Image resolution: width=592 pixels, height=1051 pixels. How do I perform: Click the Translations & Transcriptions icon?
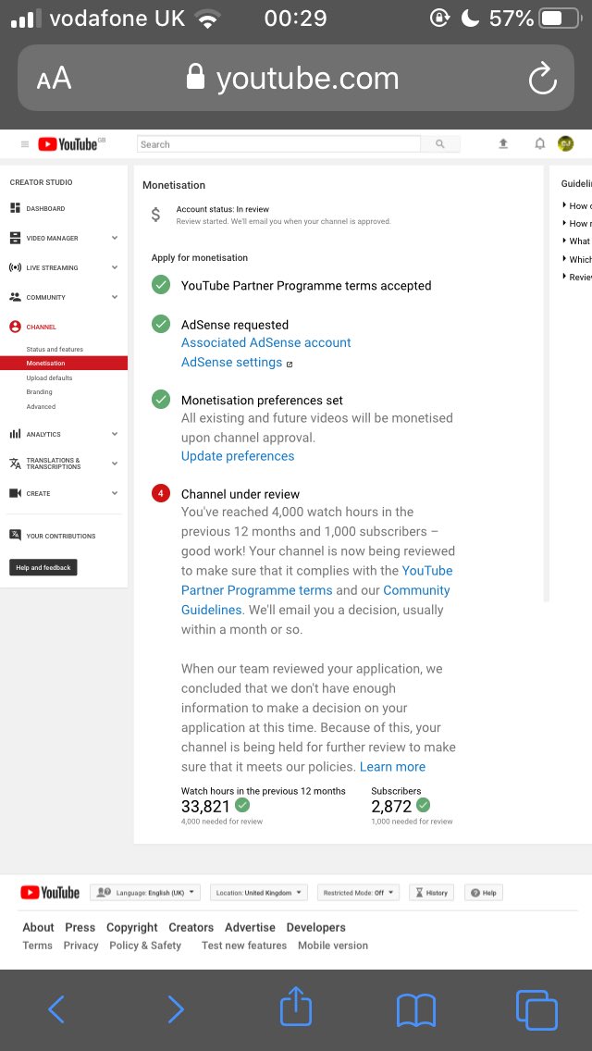point(16,464)
